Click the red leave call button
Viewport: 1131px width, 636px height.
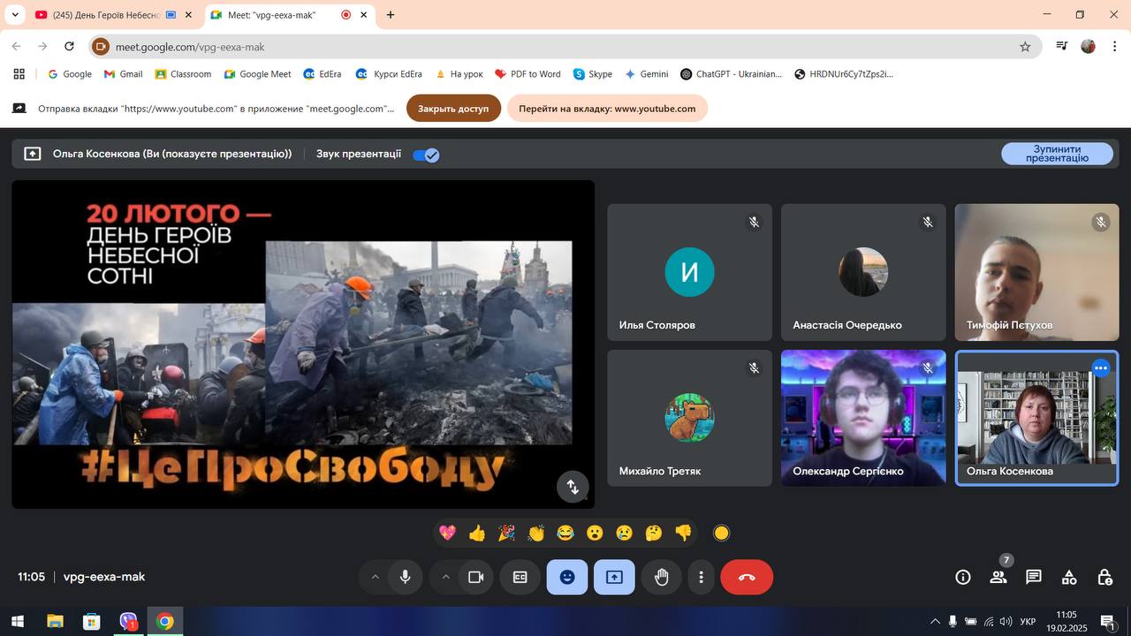[x=747, y=577]
